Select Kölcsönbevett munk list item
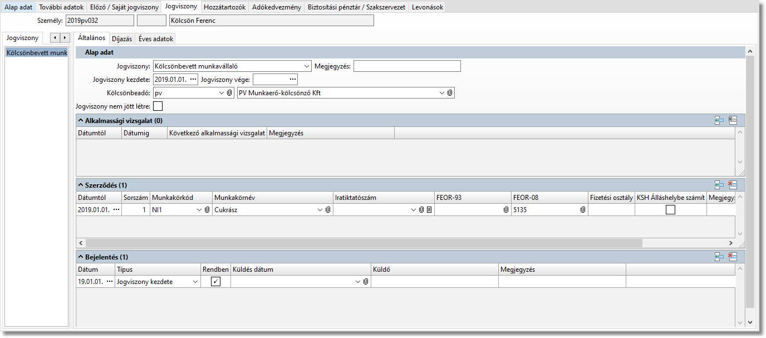Image resolution: width=766 pixels, height=338 pixels. tap(36, 53)
